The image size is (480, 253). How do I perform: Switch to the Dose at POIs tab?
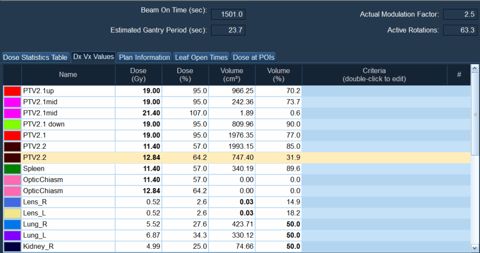coord(254,57)
